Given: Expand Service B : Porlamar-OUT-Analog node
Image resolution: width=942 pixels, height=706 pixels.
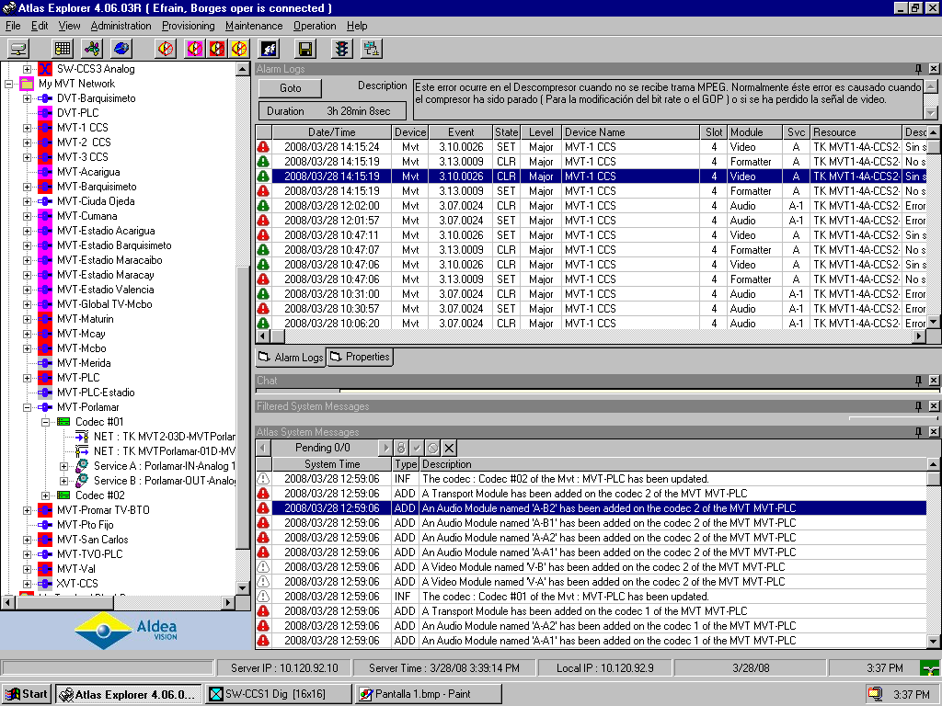Looking at the screenshot, I should pos(63,481).
